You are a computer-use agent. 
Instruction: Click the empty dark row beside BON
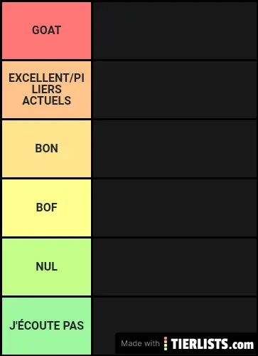pyautogui.click(x=175, y=149)
